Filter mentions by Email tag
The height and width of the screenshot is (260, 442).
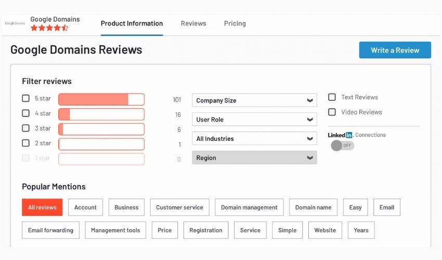pos(387,207)
